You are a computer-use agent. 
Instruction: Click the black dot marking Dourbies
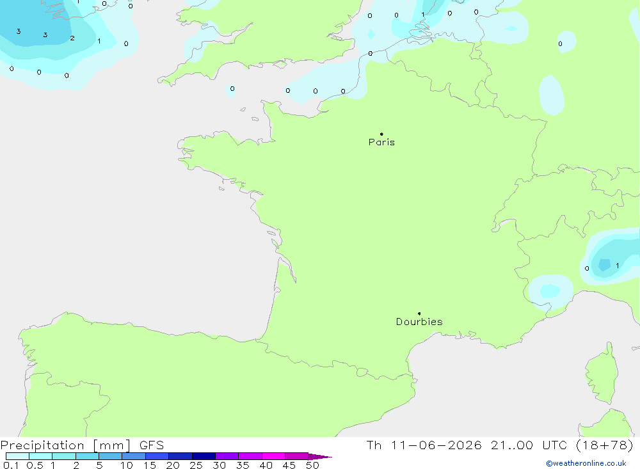[x=419, y=314]
